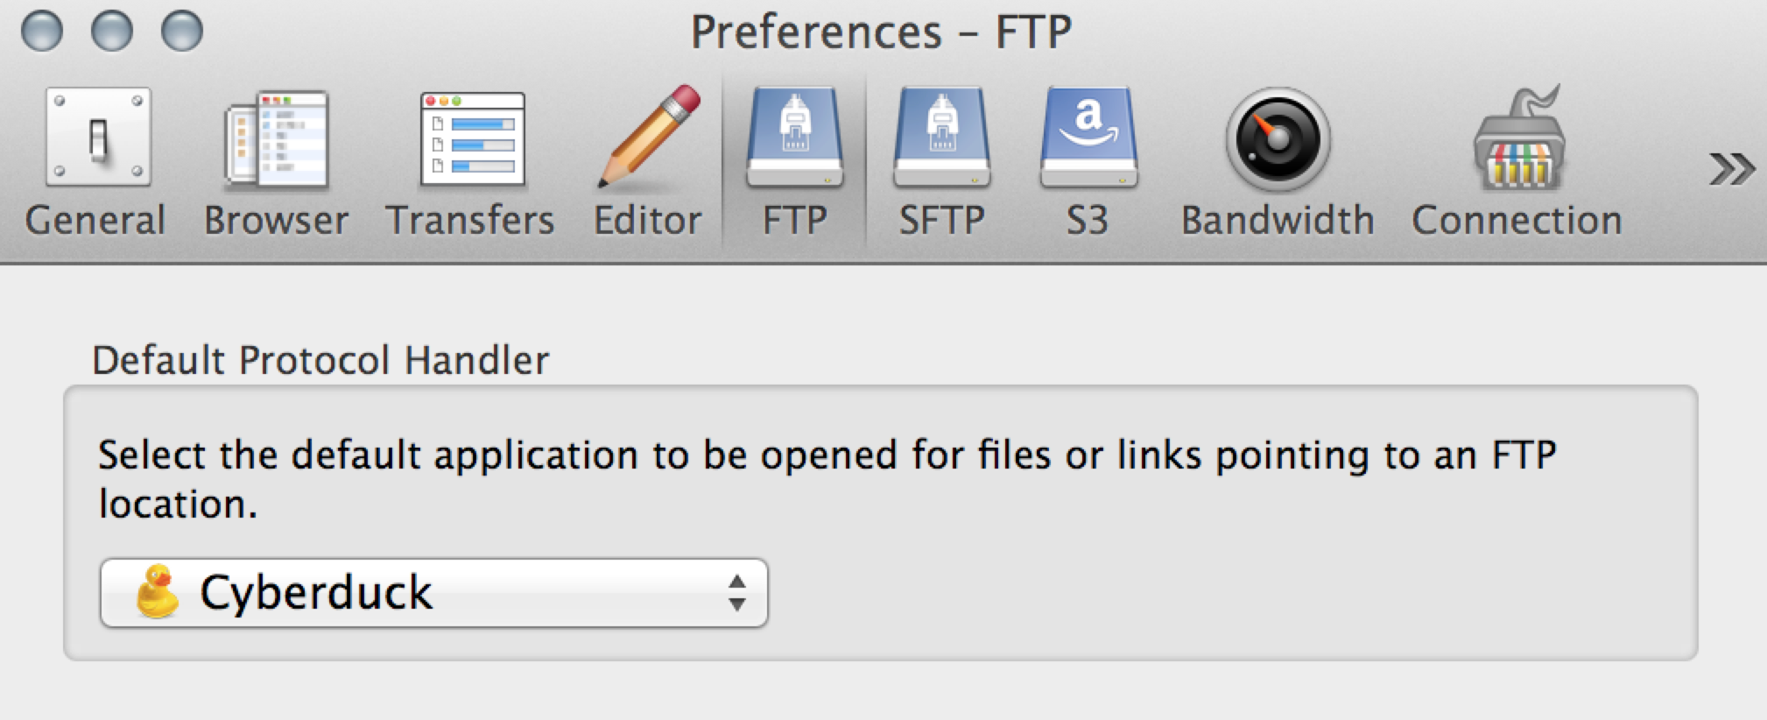Select the Connection ethernet plug icon

click(x=1518, y=139)
